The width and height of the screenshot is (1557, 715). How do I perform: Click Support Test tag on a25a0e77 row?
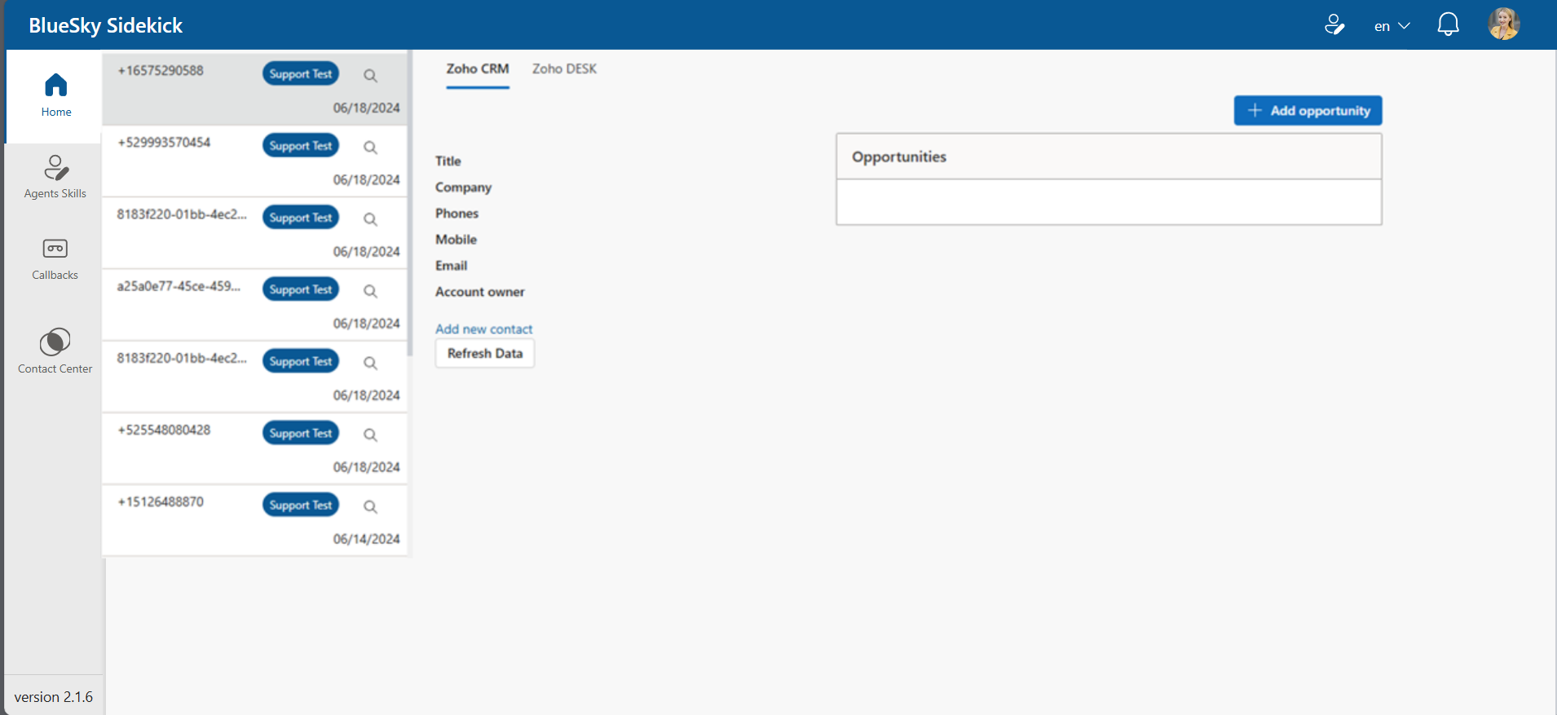(301, 289)
